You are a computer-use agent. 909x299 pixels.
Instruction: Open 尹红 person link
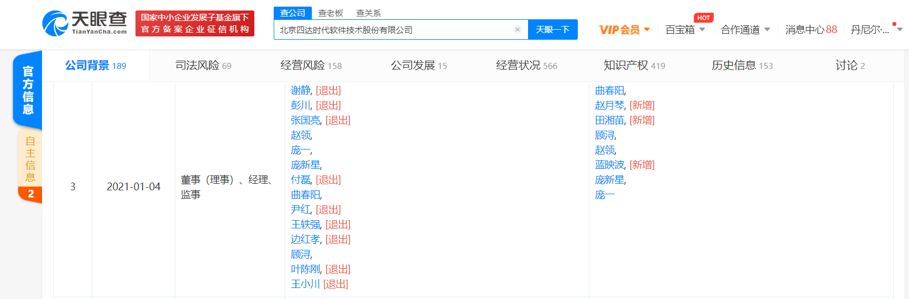click(x=301, y=210)
